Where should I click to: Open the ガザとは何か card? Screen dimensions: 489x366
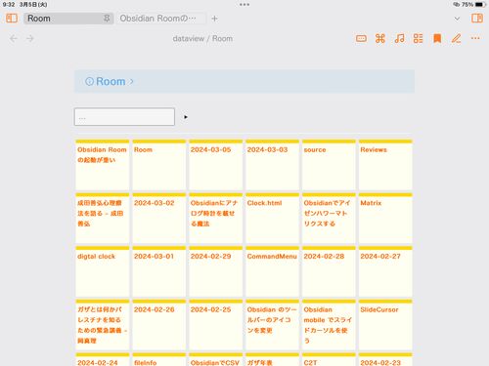tap(103, 325)
